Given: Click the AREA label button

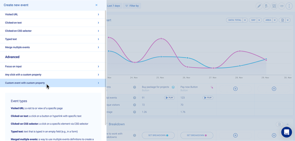Looking at the screenshot, I should click(x=268, y=20).
